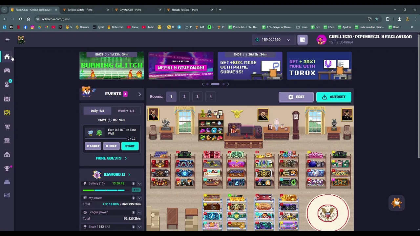Expand the sidebar hamburger menu
Viewport: 420px width, 236px height.
pyautogui.click(x=7, y=40)
